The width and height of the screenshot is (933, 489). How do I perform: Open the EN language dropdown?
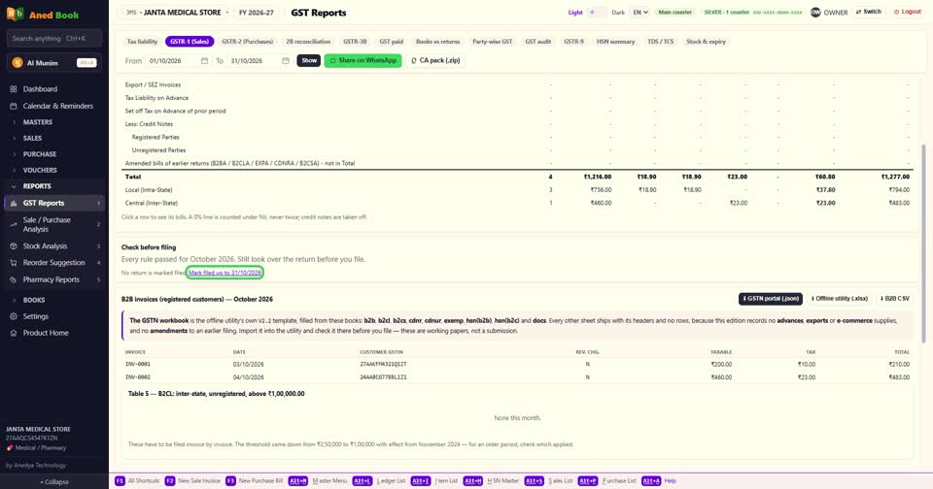click(x=639, y=13)
